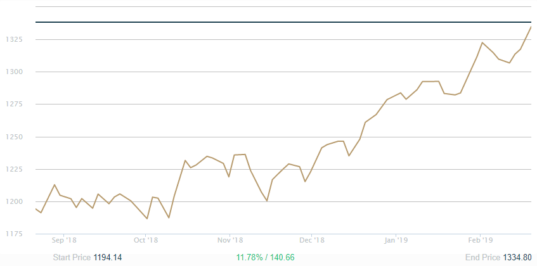Select the Nov '18 date label
Viewport: 537px width, 266px height.
(230, 241)
